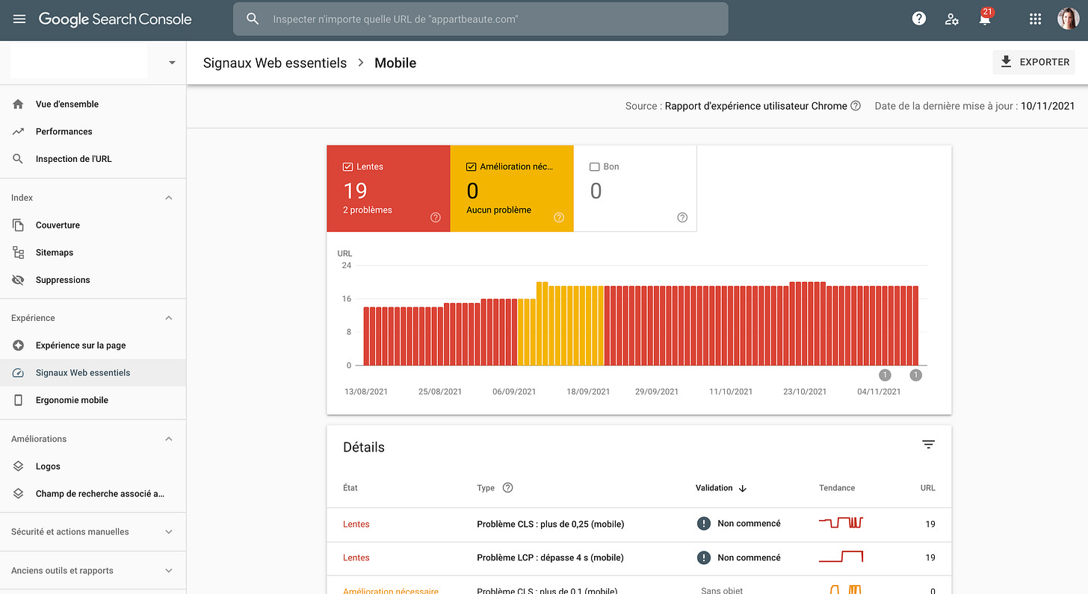Open the Couverture report
Screen dimensions: 1088x594
58,225
